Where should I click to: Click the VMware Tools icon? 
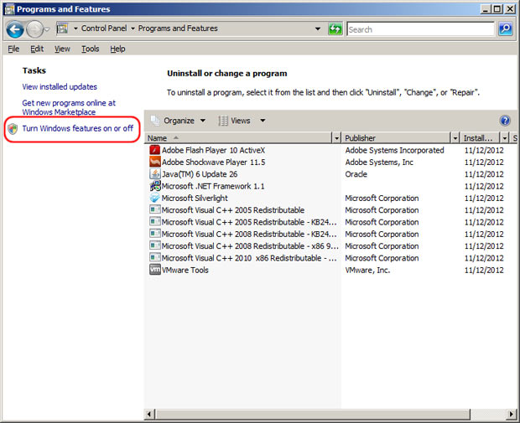(x=155, y=270)
